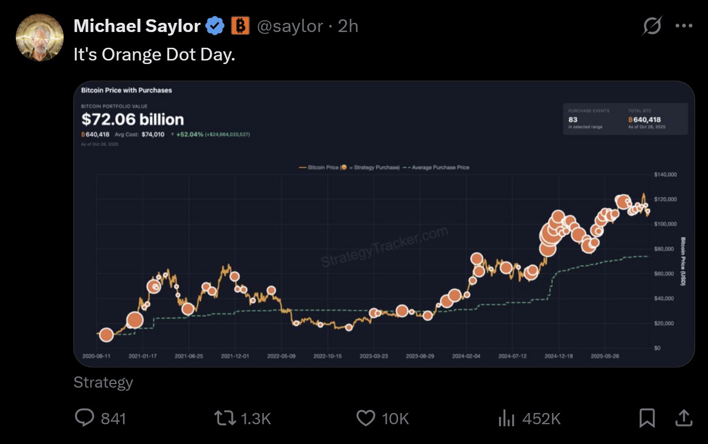This screenshot has height=444, width=708.
Task: Bookmark this post
Action: click(647, 418)
